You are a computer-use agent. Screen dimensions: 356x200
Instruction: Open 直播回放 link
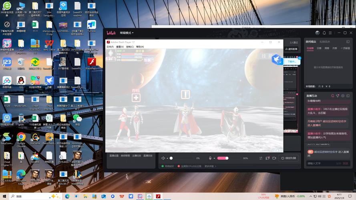coord(148,156)
